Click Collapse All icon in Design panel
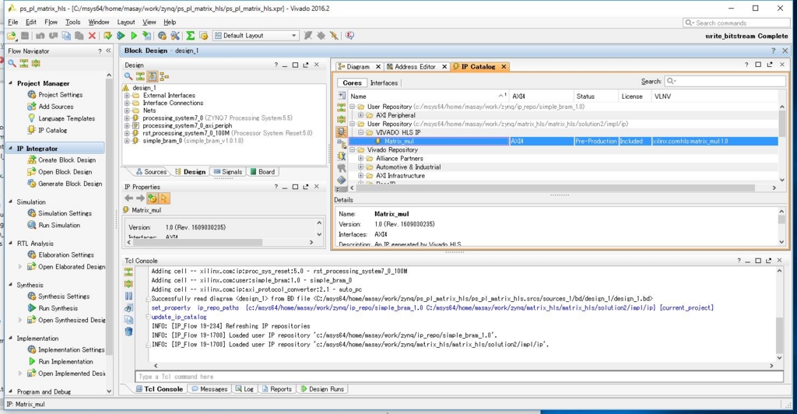The height and width of the screenshot is (414, 797). [140, 76]
